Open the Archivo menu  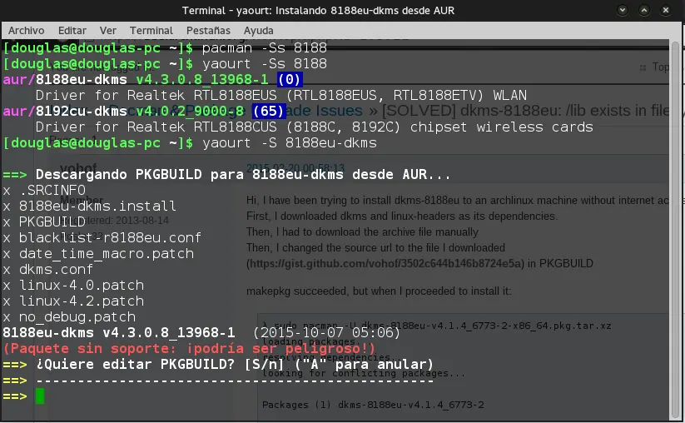[x=26, y=31]
